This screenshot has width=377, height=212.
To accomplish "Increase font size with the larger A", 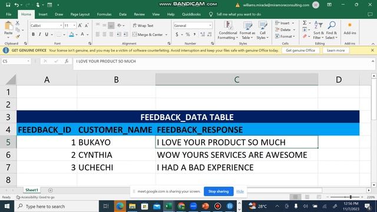I will (x=80, y=25).
